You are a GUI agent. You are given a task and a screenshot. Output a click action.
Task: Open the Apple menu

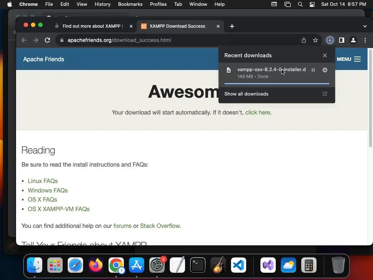pos(9,4)
